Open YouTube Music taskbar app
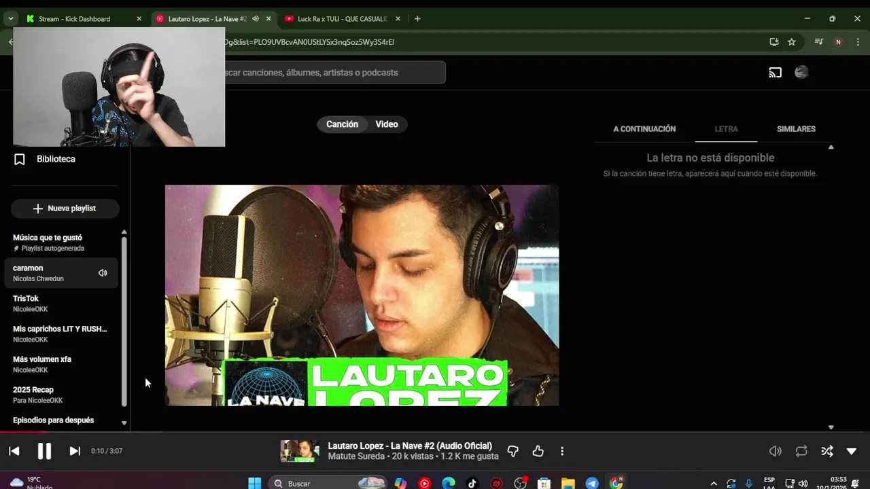The width and height of the screenshot is (870, 489). (x=424, y=484)
